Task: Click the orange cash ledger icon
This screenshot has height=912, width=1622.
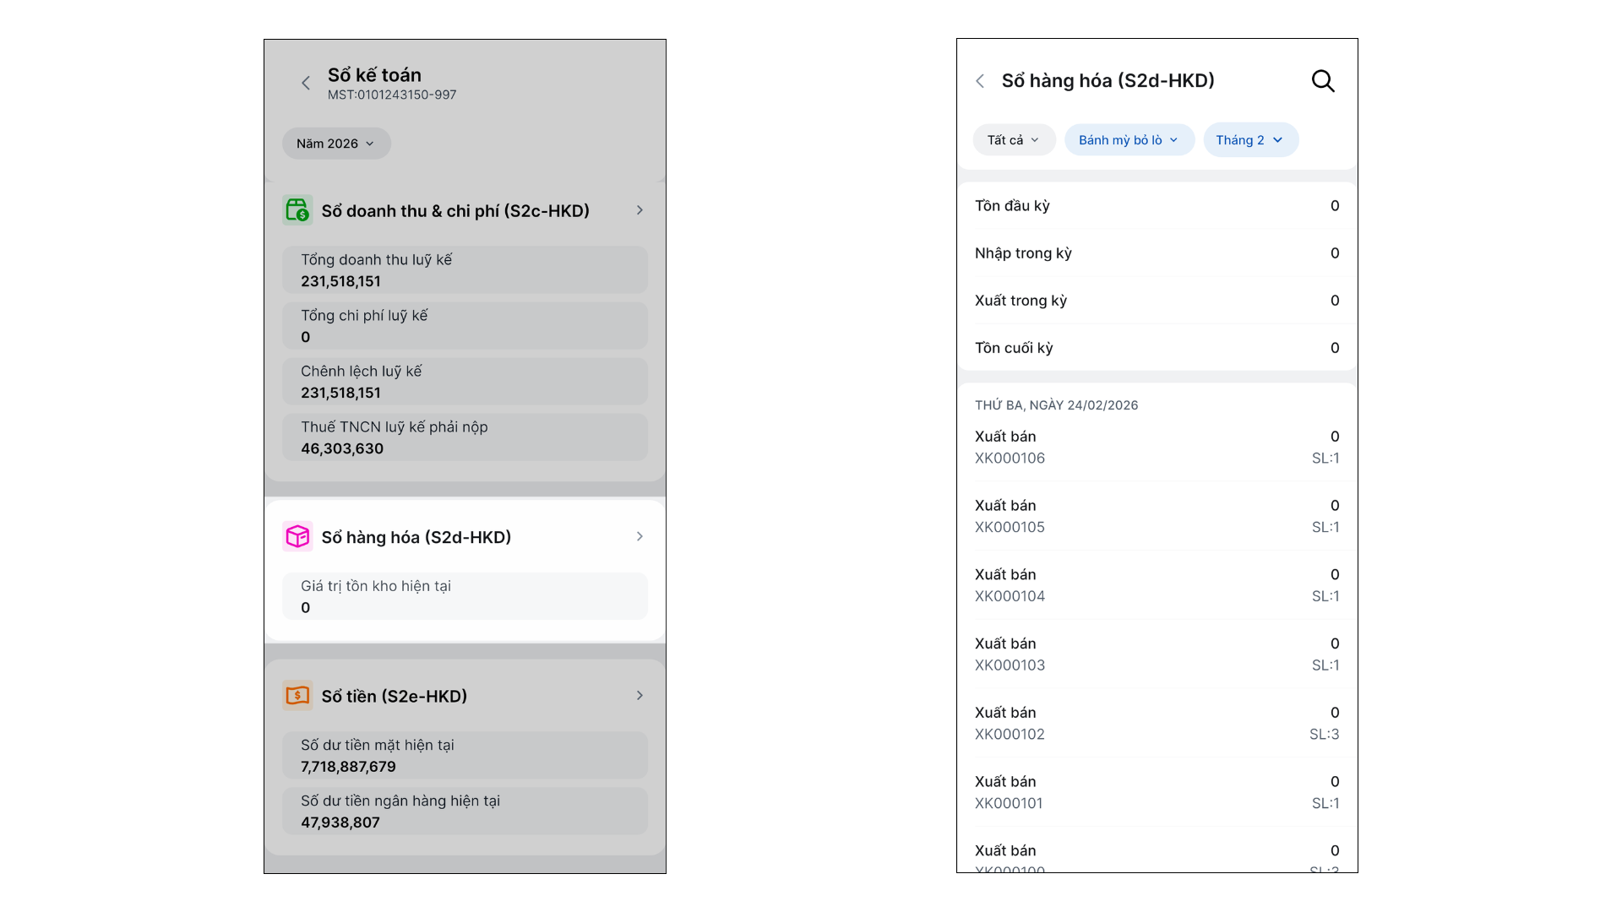Action: pyautogui.click(x=297, y=696)
